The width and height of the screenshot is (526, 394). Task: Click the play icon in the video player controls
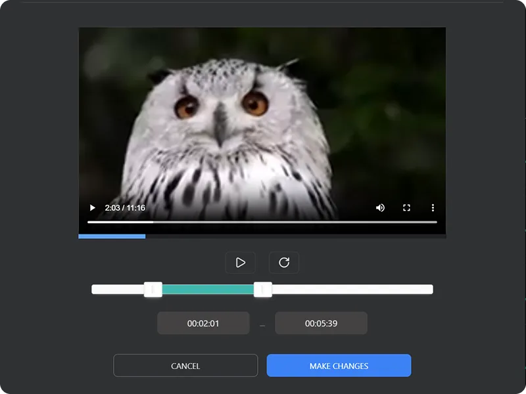[x=91, y=208]
